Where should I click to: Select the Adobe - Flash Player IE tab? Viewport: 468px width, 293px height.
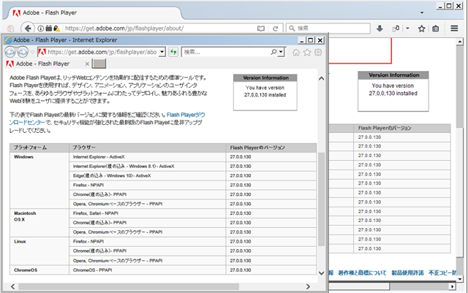[x=48, y=64]
